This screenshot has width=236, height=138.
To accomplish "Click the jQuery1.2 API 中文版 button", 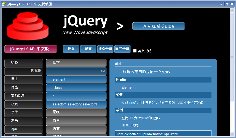I will coord(31,49).
